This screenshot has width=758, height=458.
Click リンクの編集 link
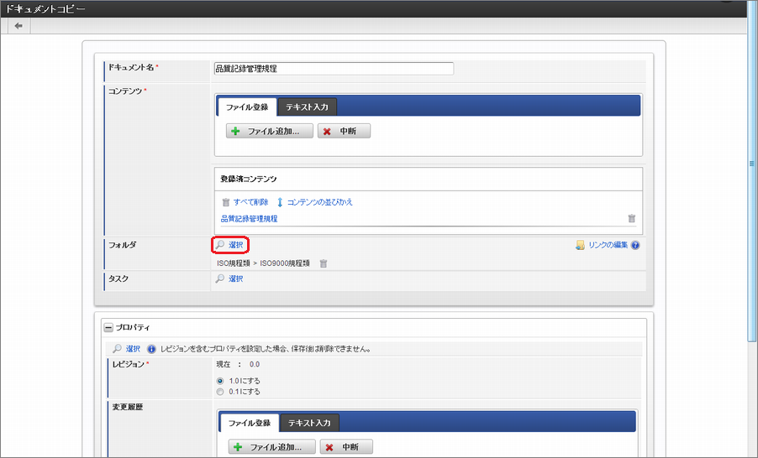click(608, 245)
